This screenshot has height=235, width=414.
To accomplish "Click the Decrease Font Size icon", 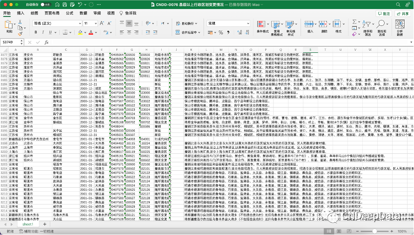I will point(109,23).
